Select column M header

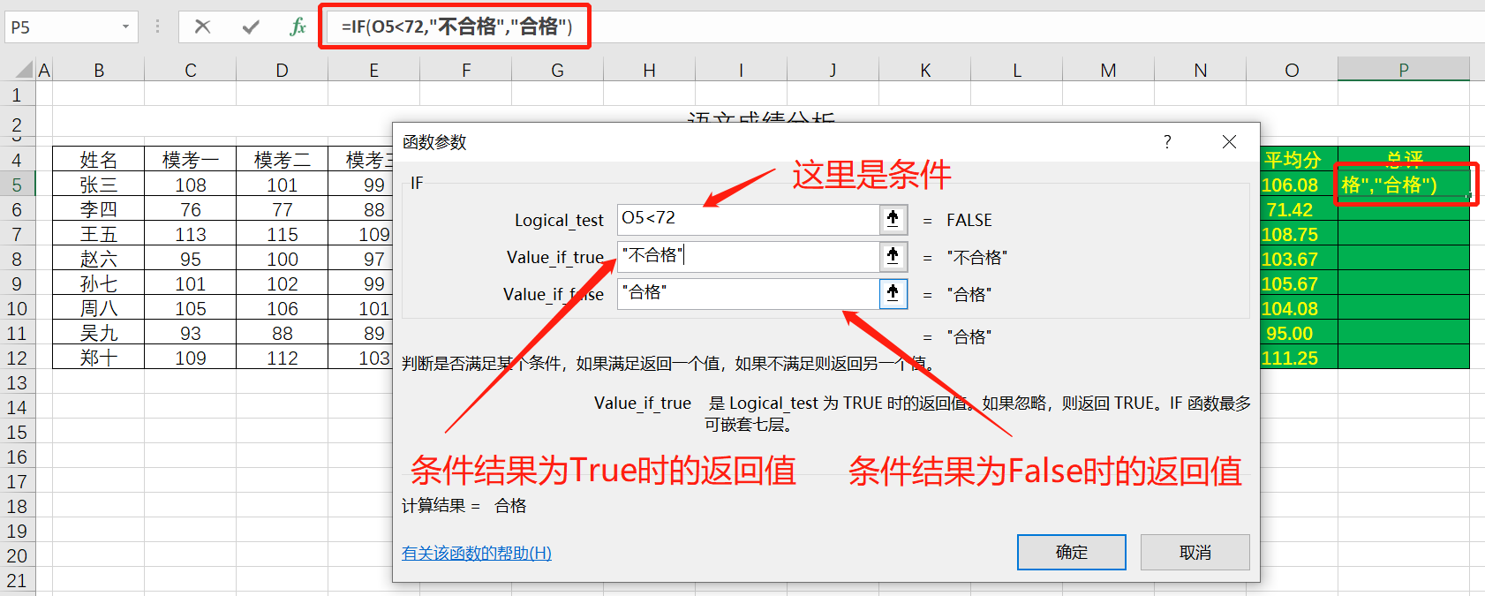(1109, 70)
